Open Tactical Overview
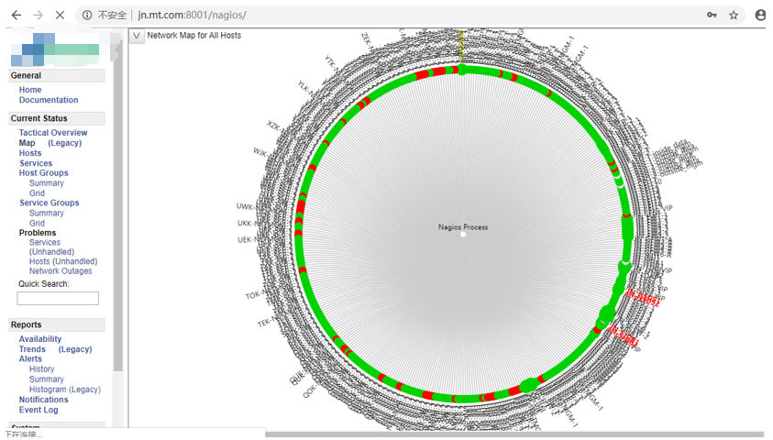The width and height of the screenshot is (773, 440). [53, 133]
